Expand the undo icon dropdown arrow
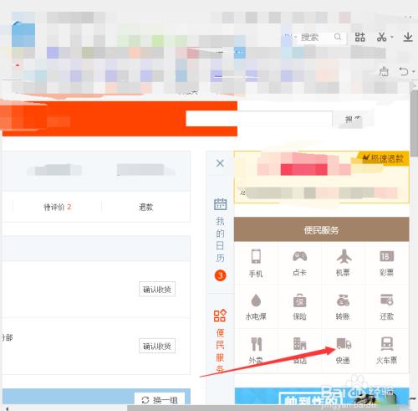418x411 pixels. coord(414,71)
